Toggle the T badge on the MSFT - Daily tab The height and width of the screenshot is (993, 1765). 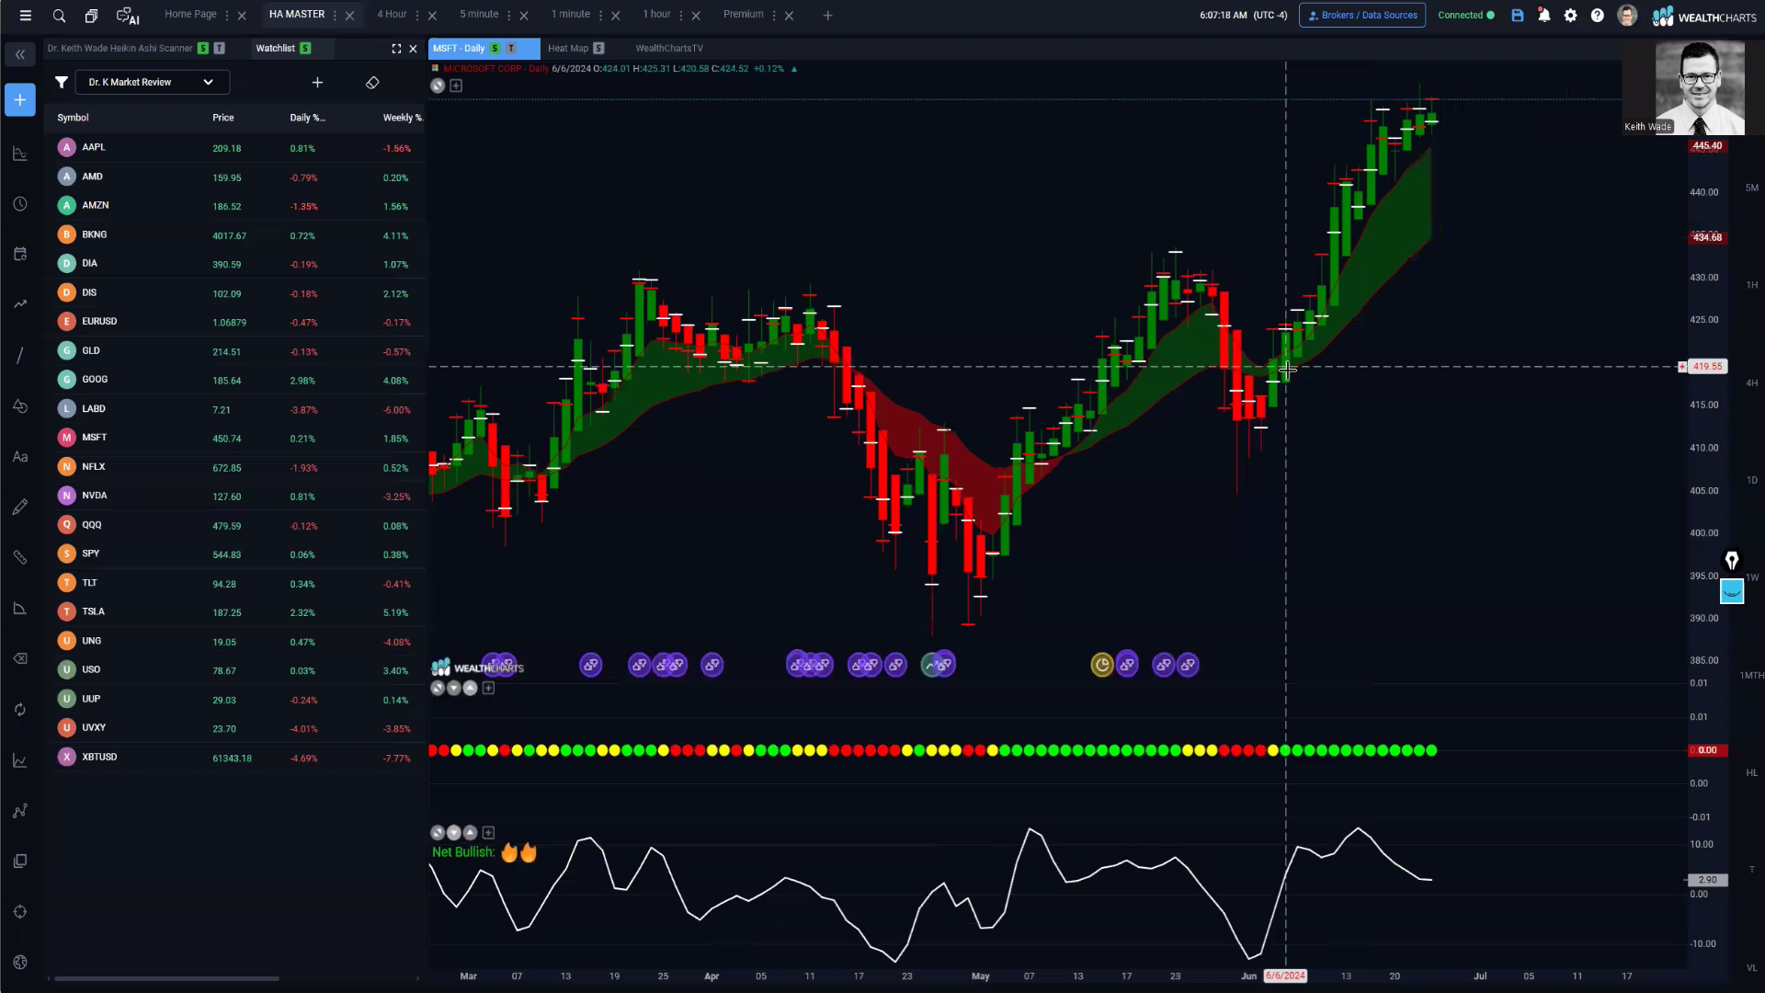click(511, 49)
